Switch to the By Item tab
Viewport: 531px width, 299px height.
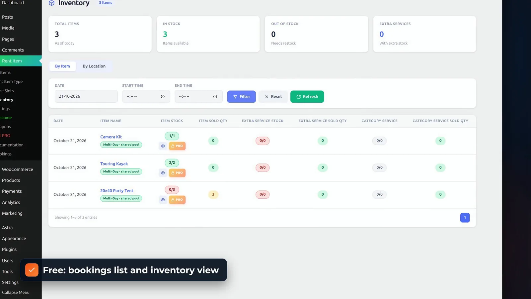click(x=62, y=66)
